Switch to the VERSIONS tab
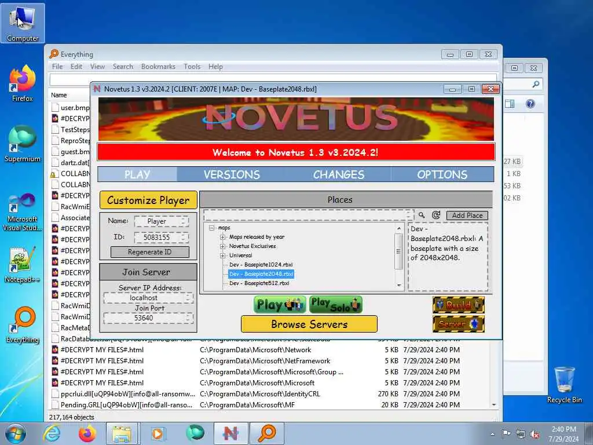The width and height of the screenshot is (593, 445). point(232,174)
